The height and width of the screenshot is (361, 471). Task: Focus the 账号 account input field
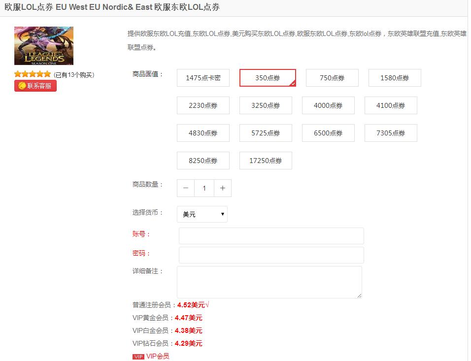271,236
